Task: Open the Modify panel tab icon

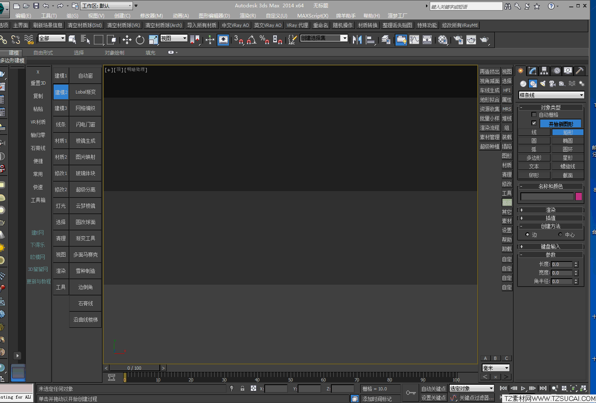Action: click(x=533, y=71)
